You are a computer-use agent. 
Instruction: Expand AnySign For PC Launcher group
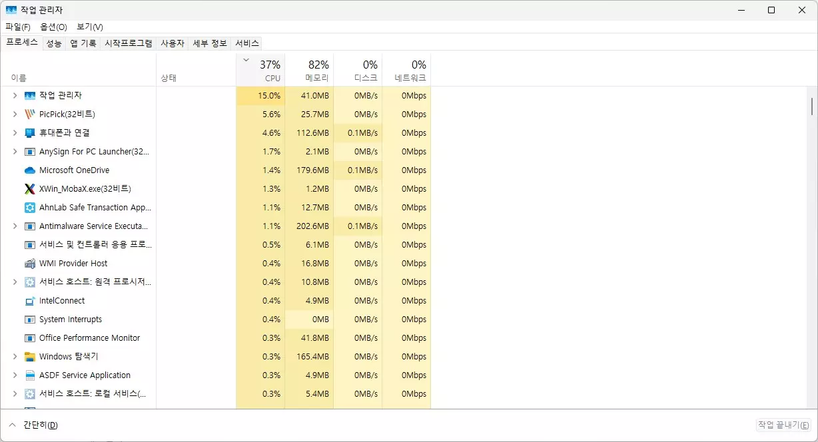pyautogui.click(x=15, y=152)
